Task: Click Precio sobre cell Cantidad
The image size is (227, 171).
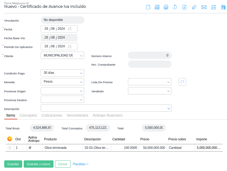Action: click(181, 148)
